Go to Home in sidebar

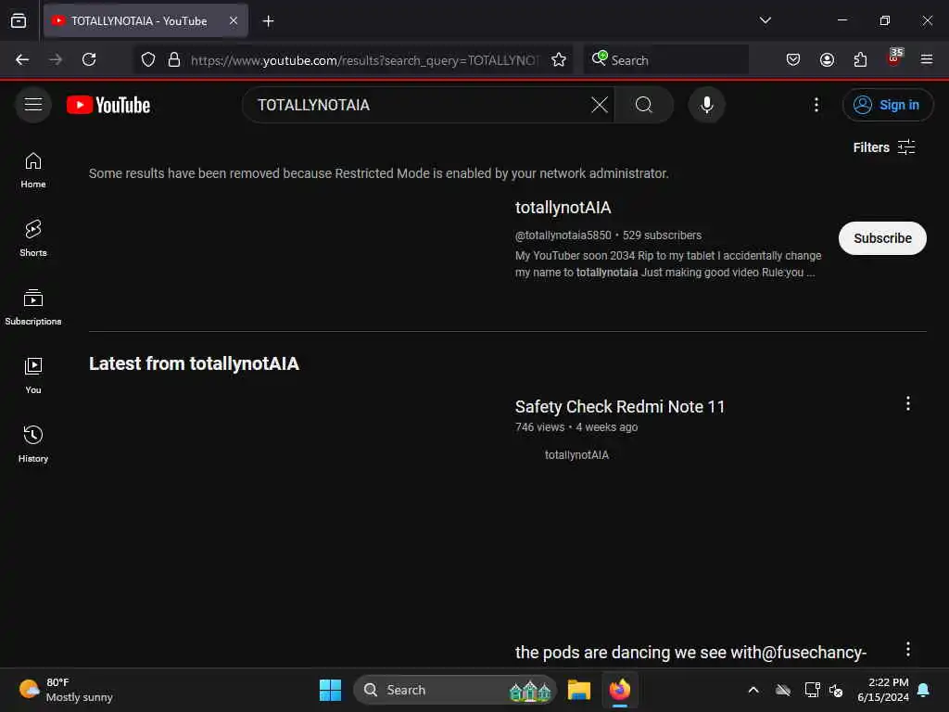(33, 171)
